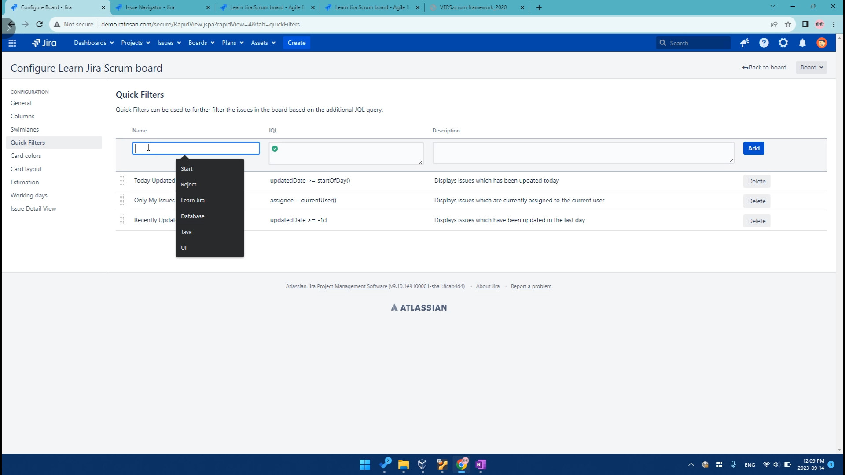
Task: Open the Working days configuration section
Action: click(29, 195)
